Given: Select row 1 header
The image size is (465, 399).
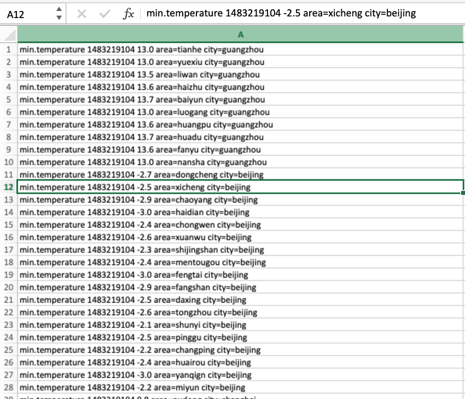Looking at the screenshot, I should tap(9, 50).
